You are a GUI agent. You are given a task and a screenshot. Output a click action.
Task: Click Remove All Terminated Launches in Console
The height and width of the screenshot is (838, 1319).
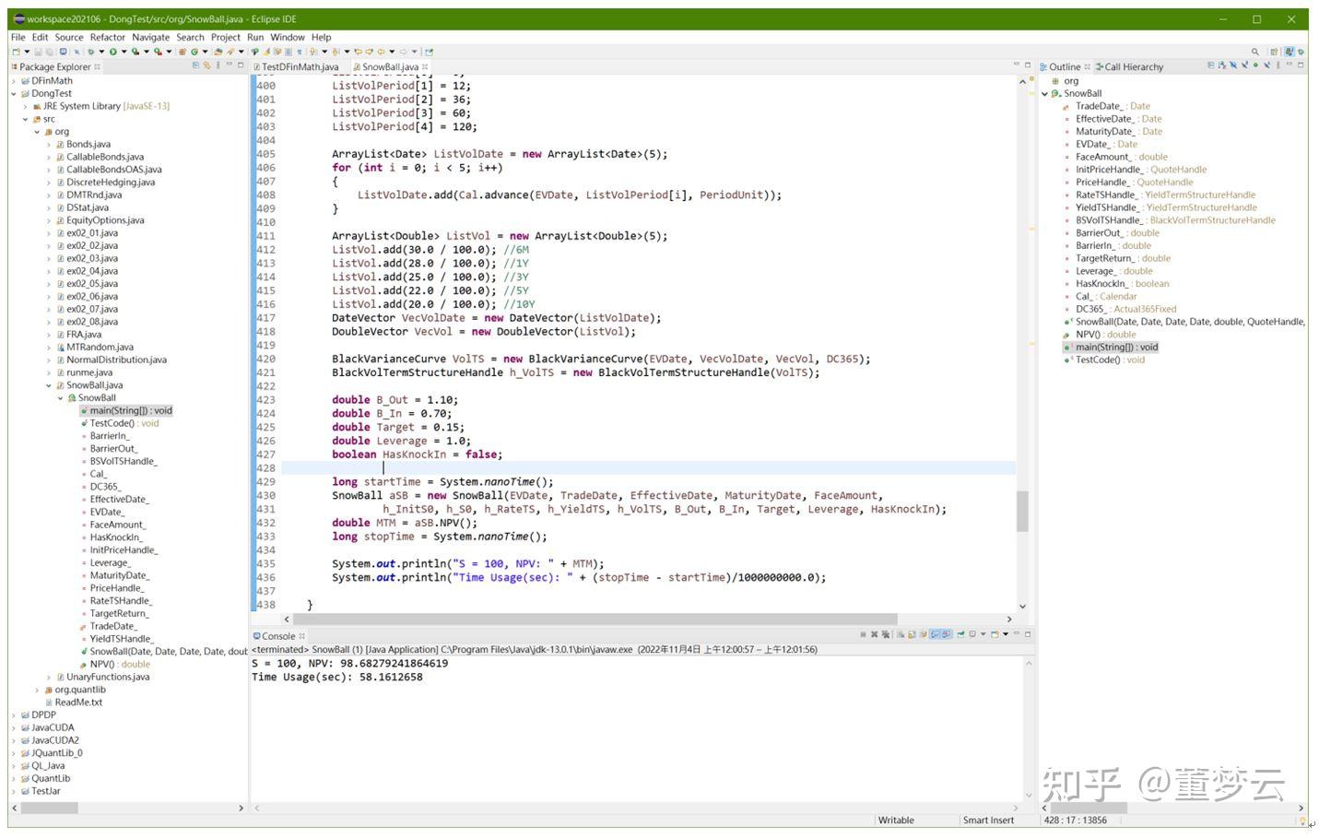point(886,635)
